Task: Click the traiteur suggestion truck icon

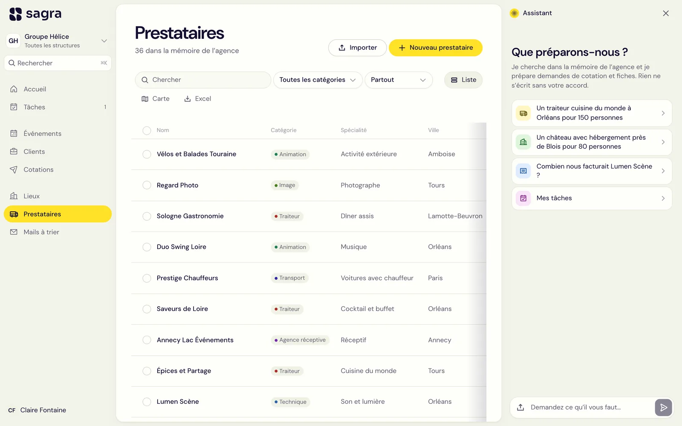Action: [523, 113]
